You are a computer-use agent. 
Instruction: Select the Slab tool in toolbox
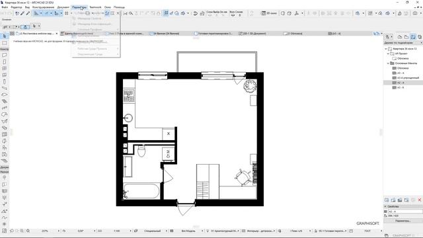(x=5, y=95)
